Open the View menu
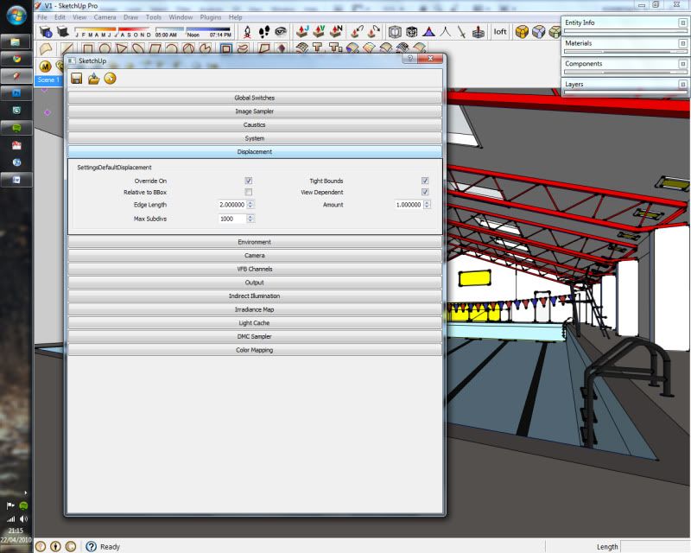691x553 pixels. tap(79, 17)
